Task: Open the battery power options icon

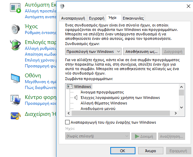Action: pyautogui.click(x=16, y=45)
